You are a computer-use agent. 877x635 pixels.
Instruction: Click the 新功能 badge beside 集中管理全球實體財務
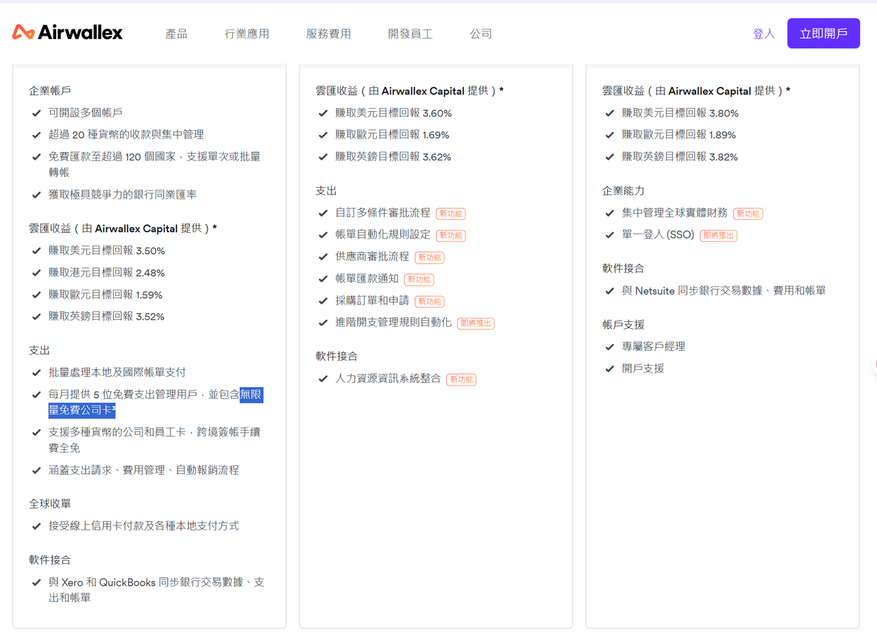[x=748, y=214]
